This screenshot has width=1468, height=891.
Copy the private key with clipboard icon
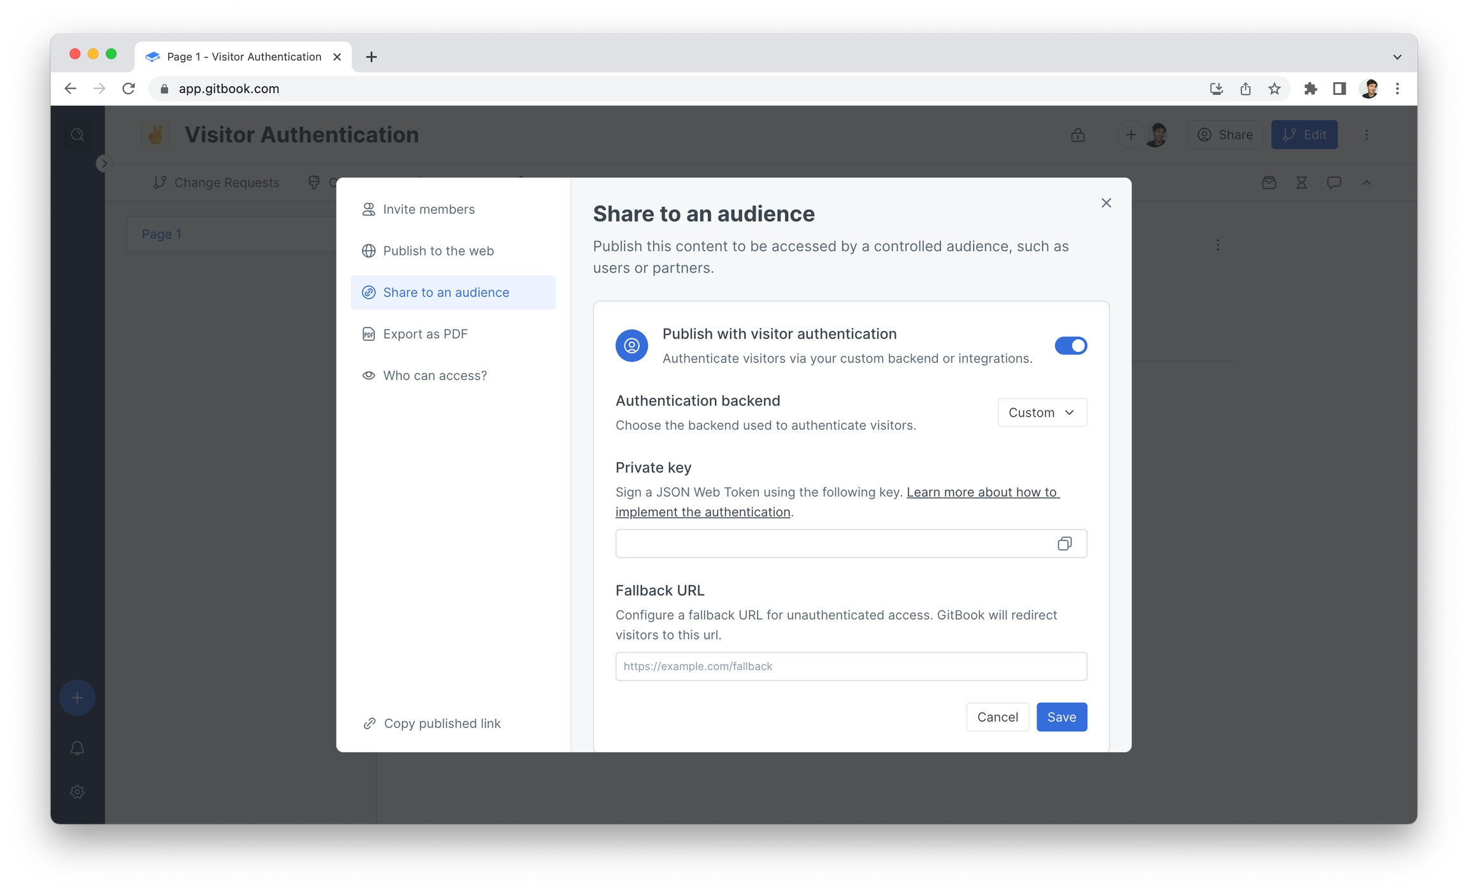(x=1064, y=544)
